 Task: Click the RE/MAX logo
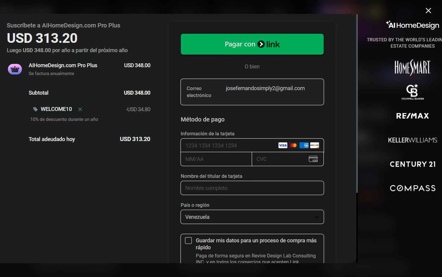pyautogui.click(x=412, y=116)
